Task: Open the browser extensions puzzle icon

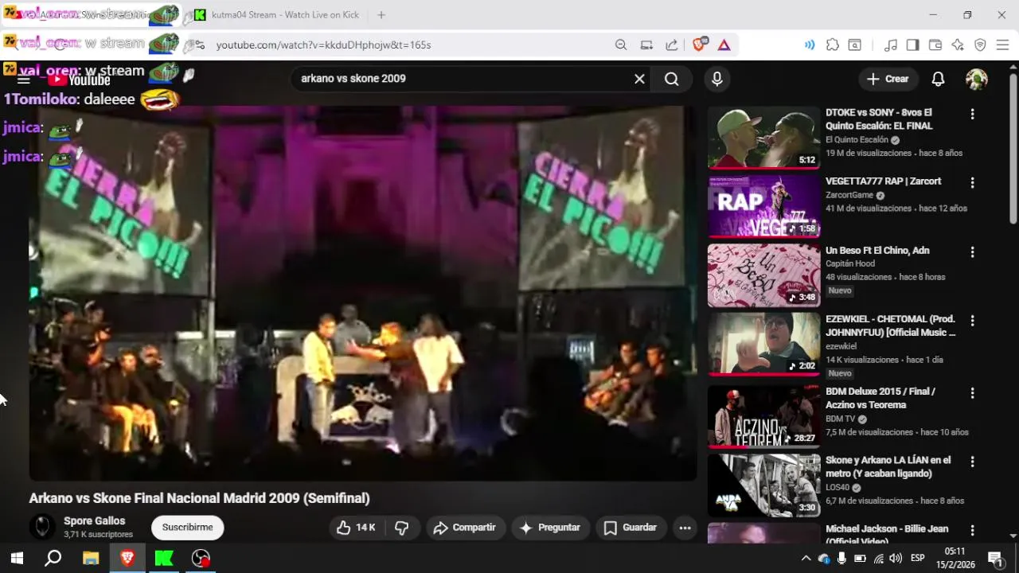Action: (x=833, y=45)
